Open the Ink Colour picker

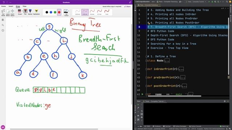click(x=66, y=13)
